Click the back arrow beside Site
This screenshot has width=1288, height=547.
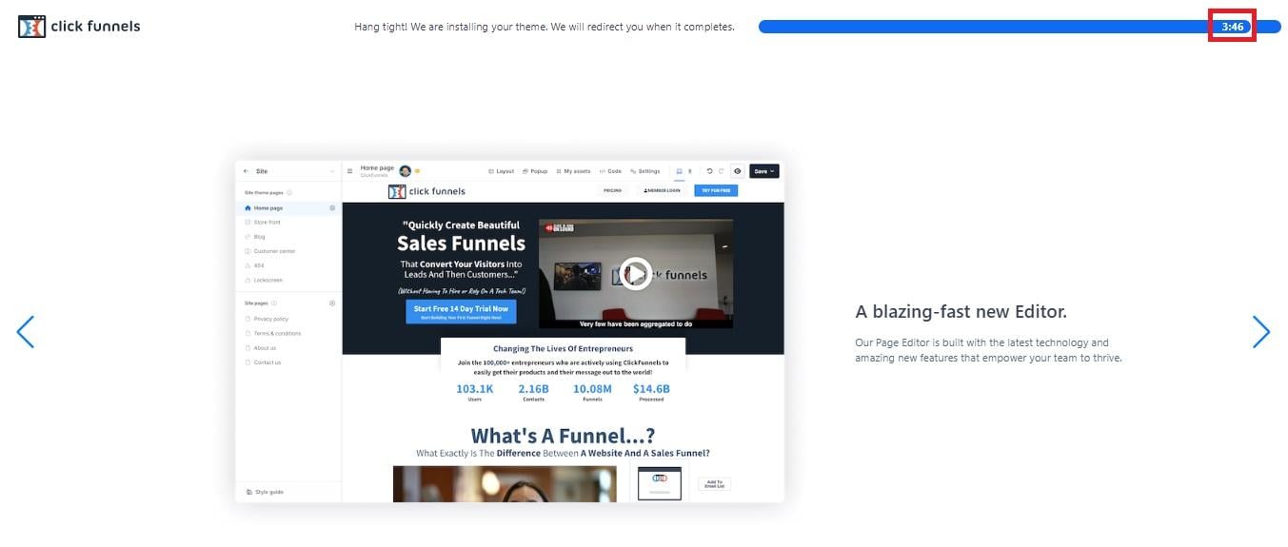pyautogui.click(x=247, y=171)
